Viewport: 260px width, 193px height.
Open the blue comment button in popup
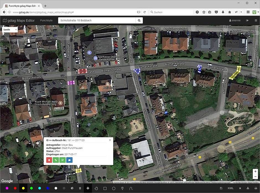click(x=70, y=159)
